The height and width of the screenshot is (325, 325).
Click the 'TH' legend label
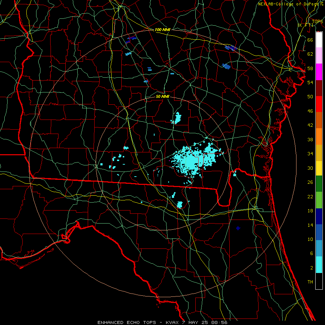pos(310,282)
